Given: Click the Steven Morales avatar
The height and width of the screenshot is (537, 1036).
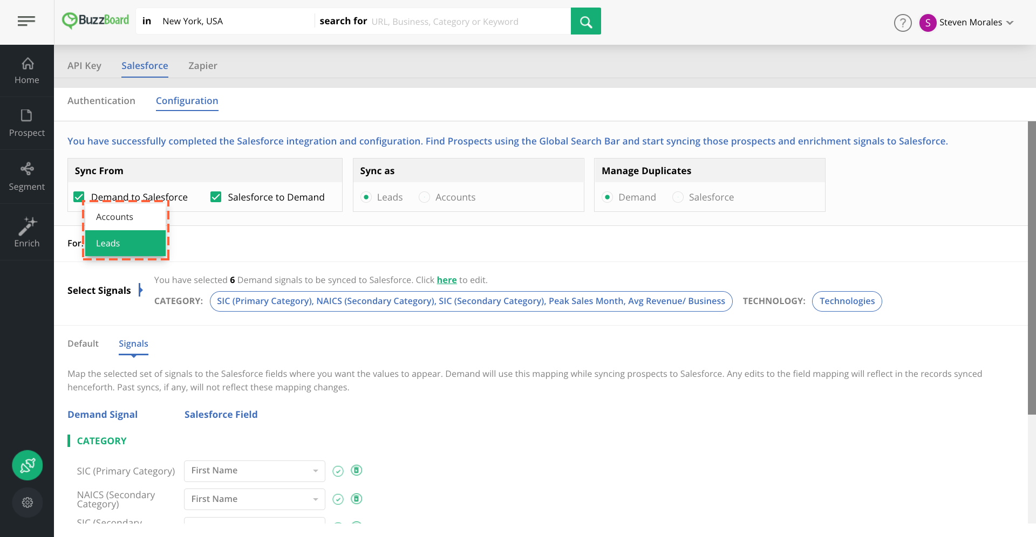Looking at the screenshot, I should pyautogui.click(x=928, y=23).
